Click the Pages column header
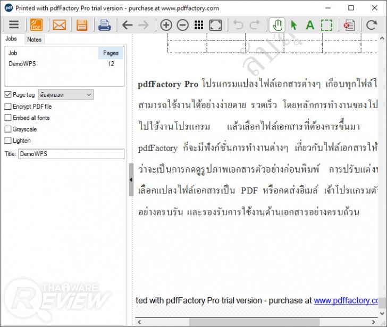Image resolution: width=387 pixels, height=327 pixels. [111, 53]
